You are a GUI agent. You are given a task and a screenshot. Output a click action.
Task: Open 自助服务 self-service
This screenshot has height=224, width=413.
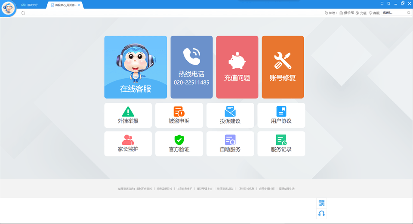[x=230, y=144]
